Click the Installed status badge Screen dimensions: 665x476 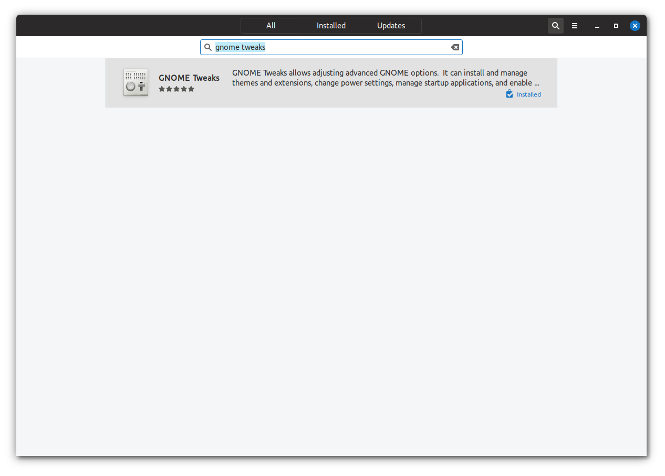tap(523, 94)
